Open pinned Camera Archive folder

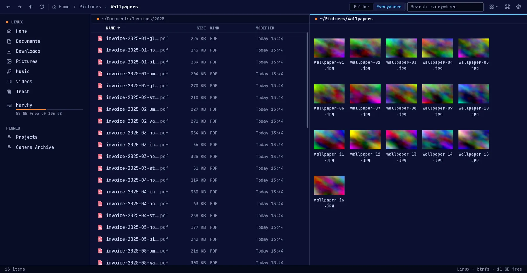pos(45,147)
